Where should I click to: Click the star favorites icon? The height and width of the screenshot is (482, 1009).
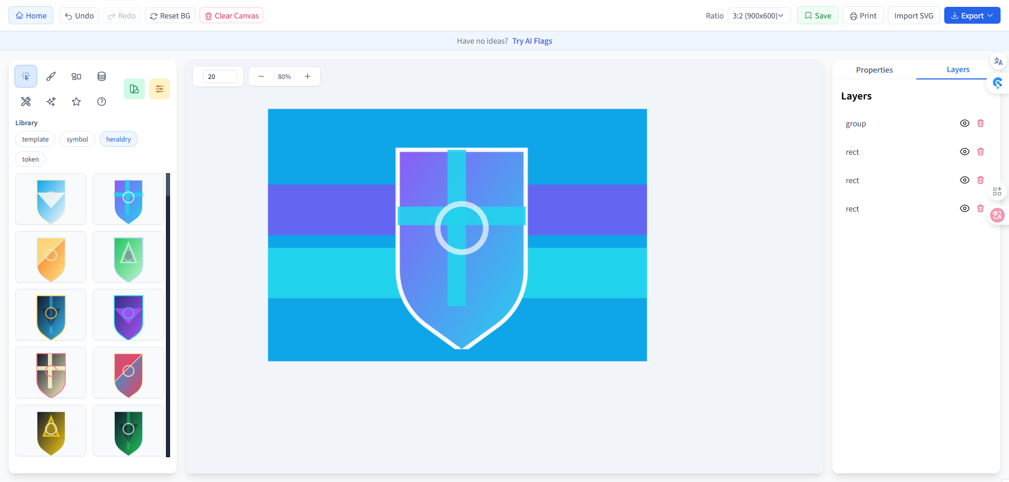click(76, 102)
